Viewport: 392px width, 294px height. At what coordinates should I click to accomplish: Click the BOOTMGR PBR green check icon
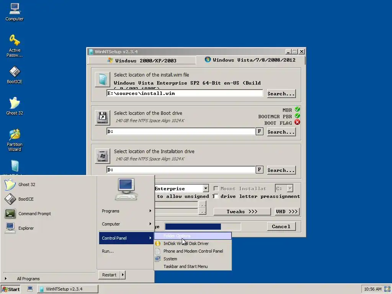(297, 116)
